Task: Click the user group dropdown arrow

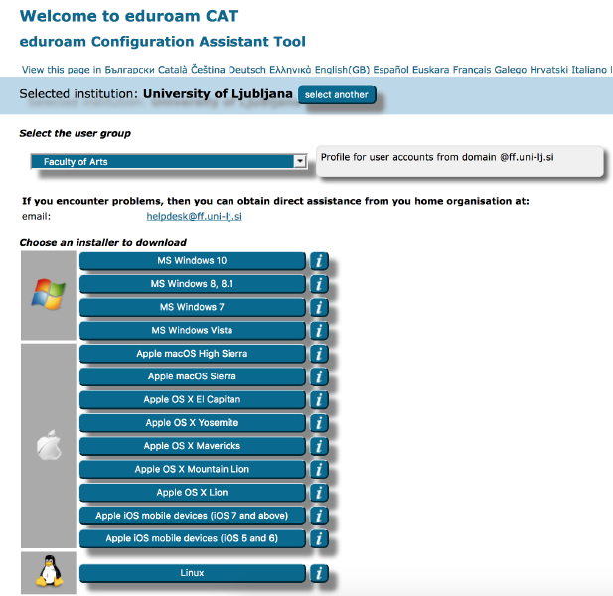Action: (x=300, y=161)
